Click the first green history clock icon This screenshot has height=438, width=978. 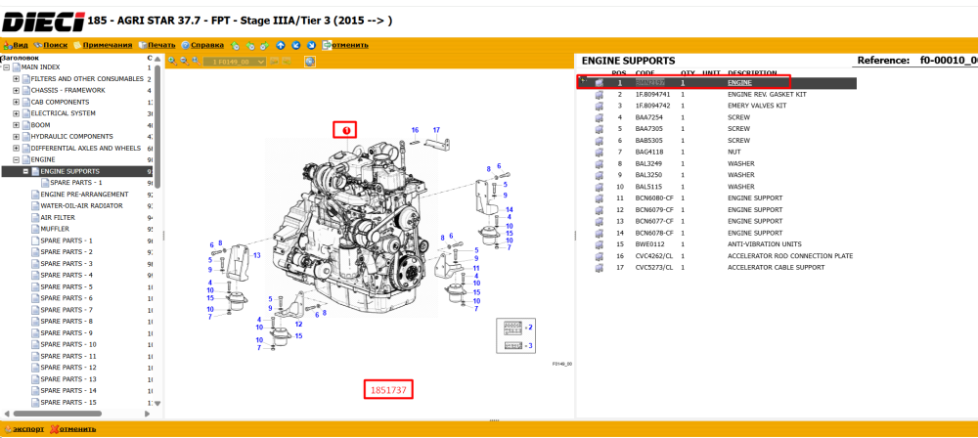(235, 46)
